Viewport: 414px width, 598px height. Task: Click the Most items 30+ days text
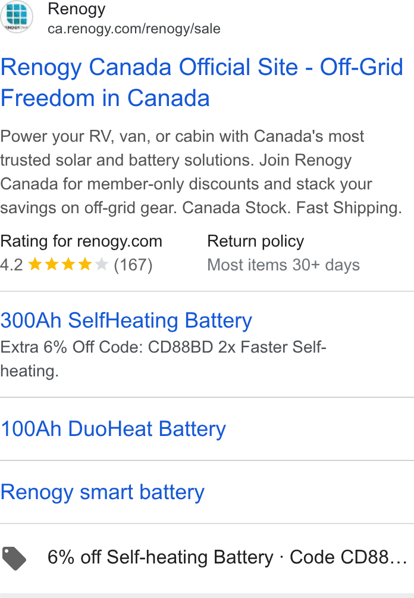click(x=283, y=264)
